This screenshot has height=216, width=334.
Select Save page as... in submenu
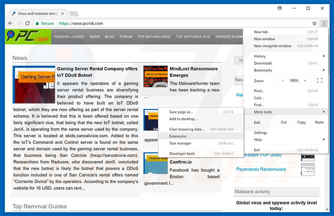pyautogui.click(x=201, y=112)
